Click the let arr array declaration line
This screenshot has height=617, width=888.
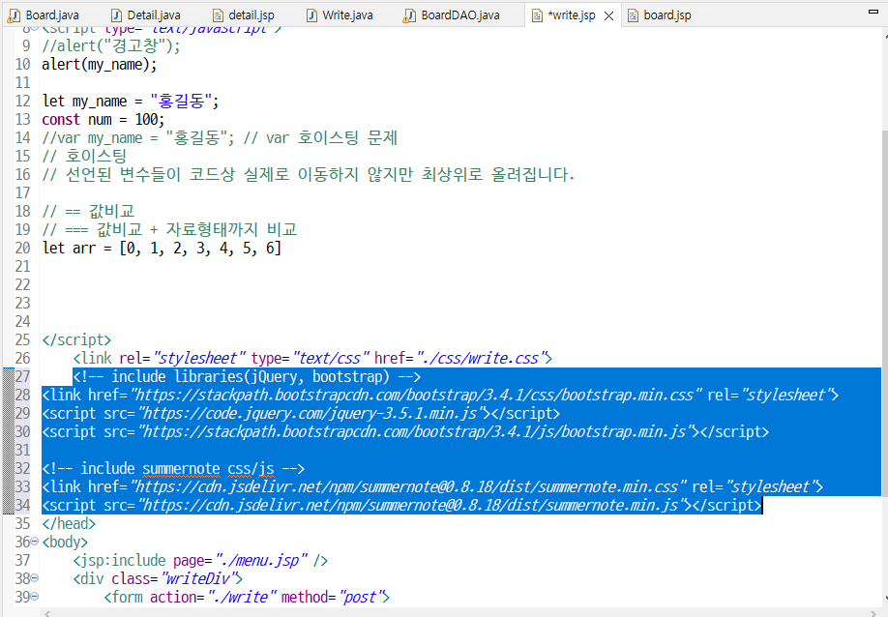tap(162, 248)
